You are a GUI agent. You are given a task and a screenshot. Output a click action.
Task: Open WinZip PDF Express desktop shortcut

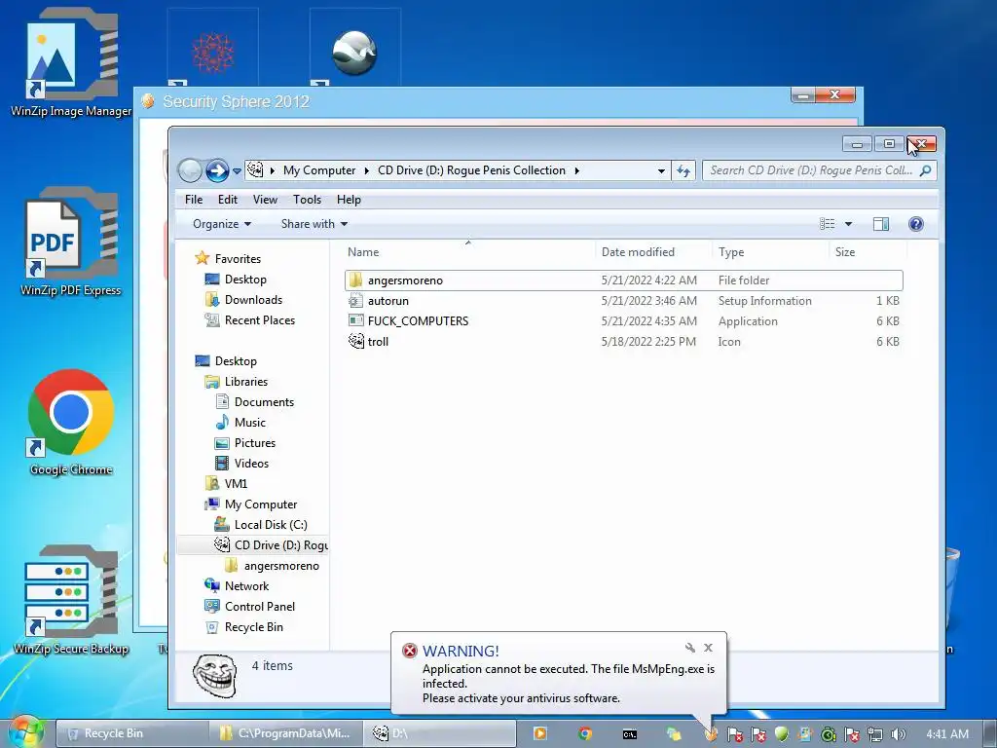[x=71, y=242]
